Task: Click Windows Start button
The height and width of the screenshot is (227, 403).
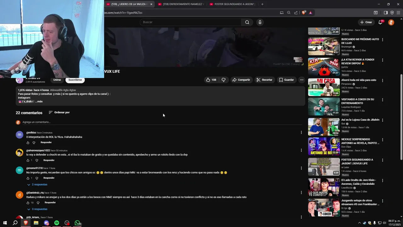Action: 5,223
